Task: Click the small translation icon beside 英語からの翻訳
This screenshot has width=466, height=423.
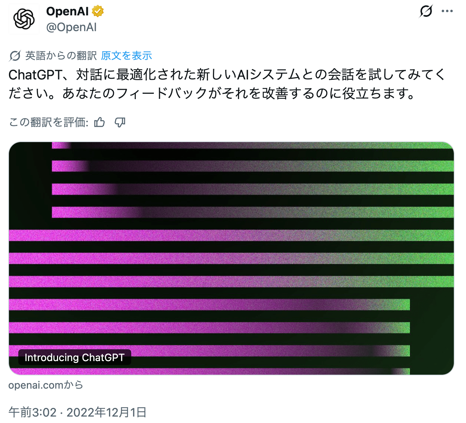Action: [x=15, y=56]
